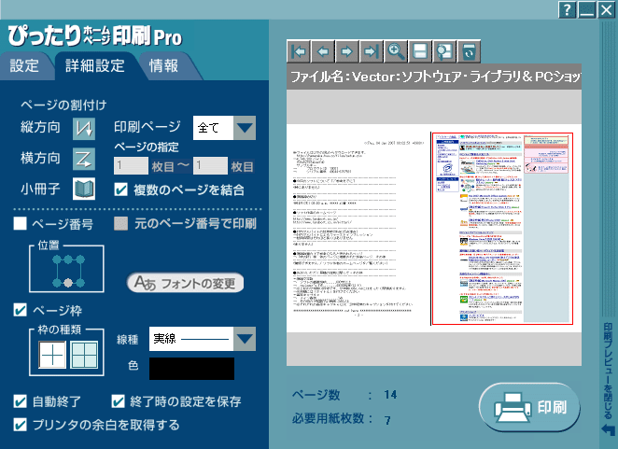Choose the single cross frame type icon

tap(52, 355)
